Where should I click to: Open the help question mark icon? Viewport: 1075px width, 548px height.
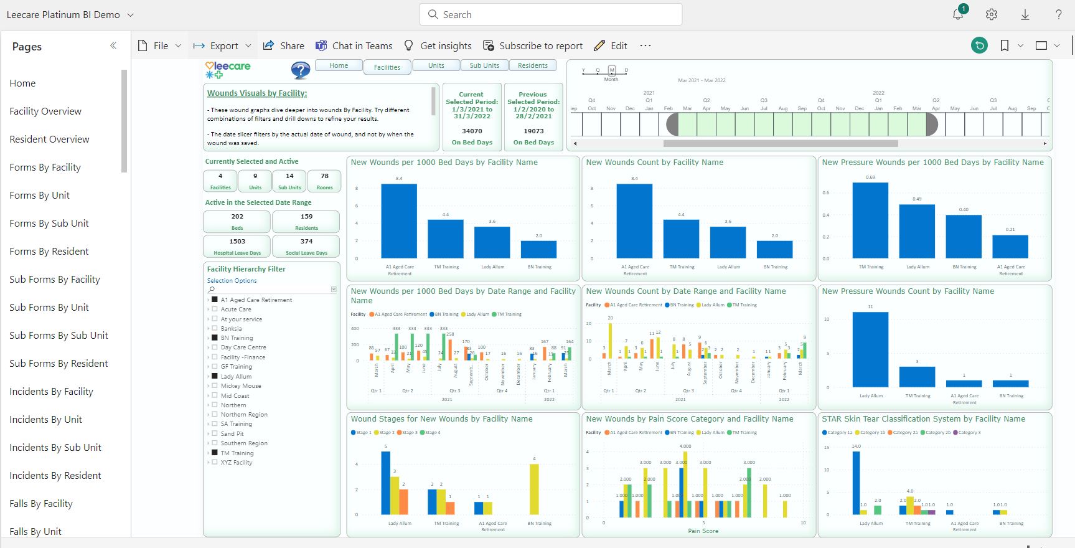click(x=1058, y=14)
